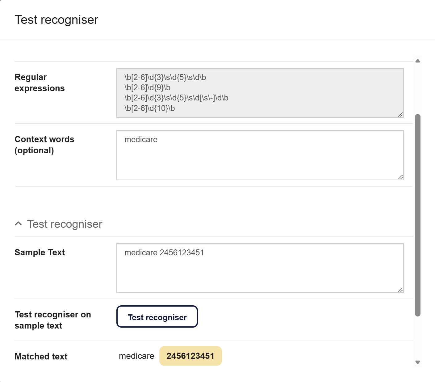
Task: Click the scrollbar up arrow
Action: 418,61
